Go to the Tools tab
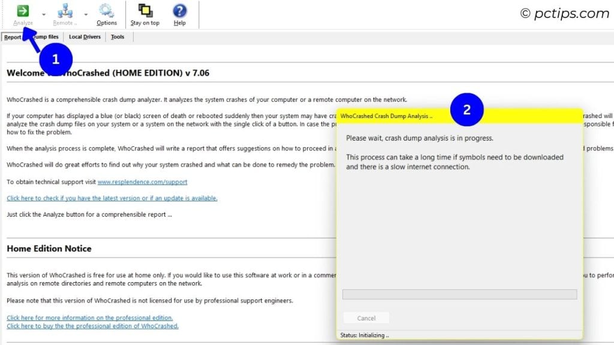Viewport: 614px width, 345px height. 118,37
